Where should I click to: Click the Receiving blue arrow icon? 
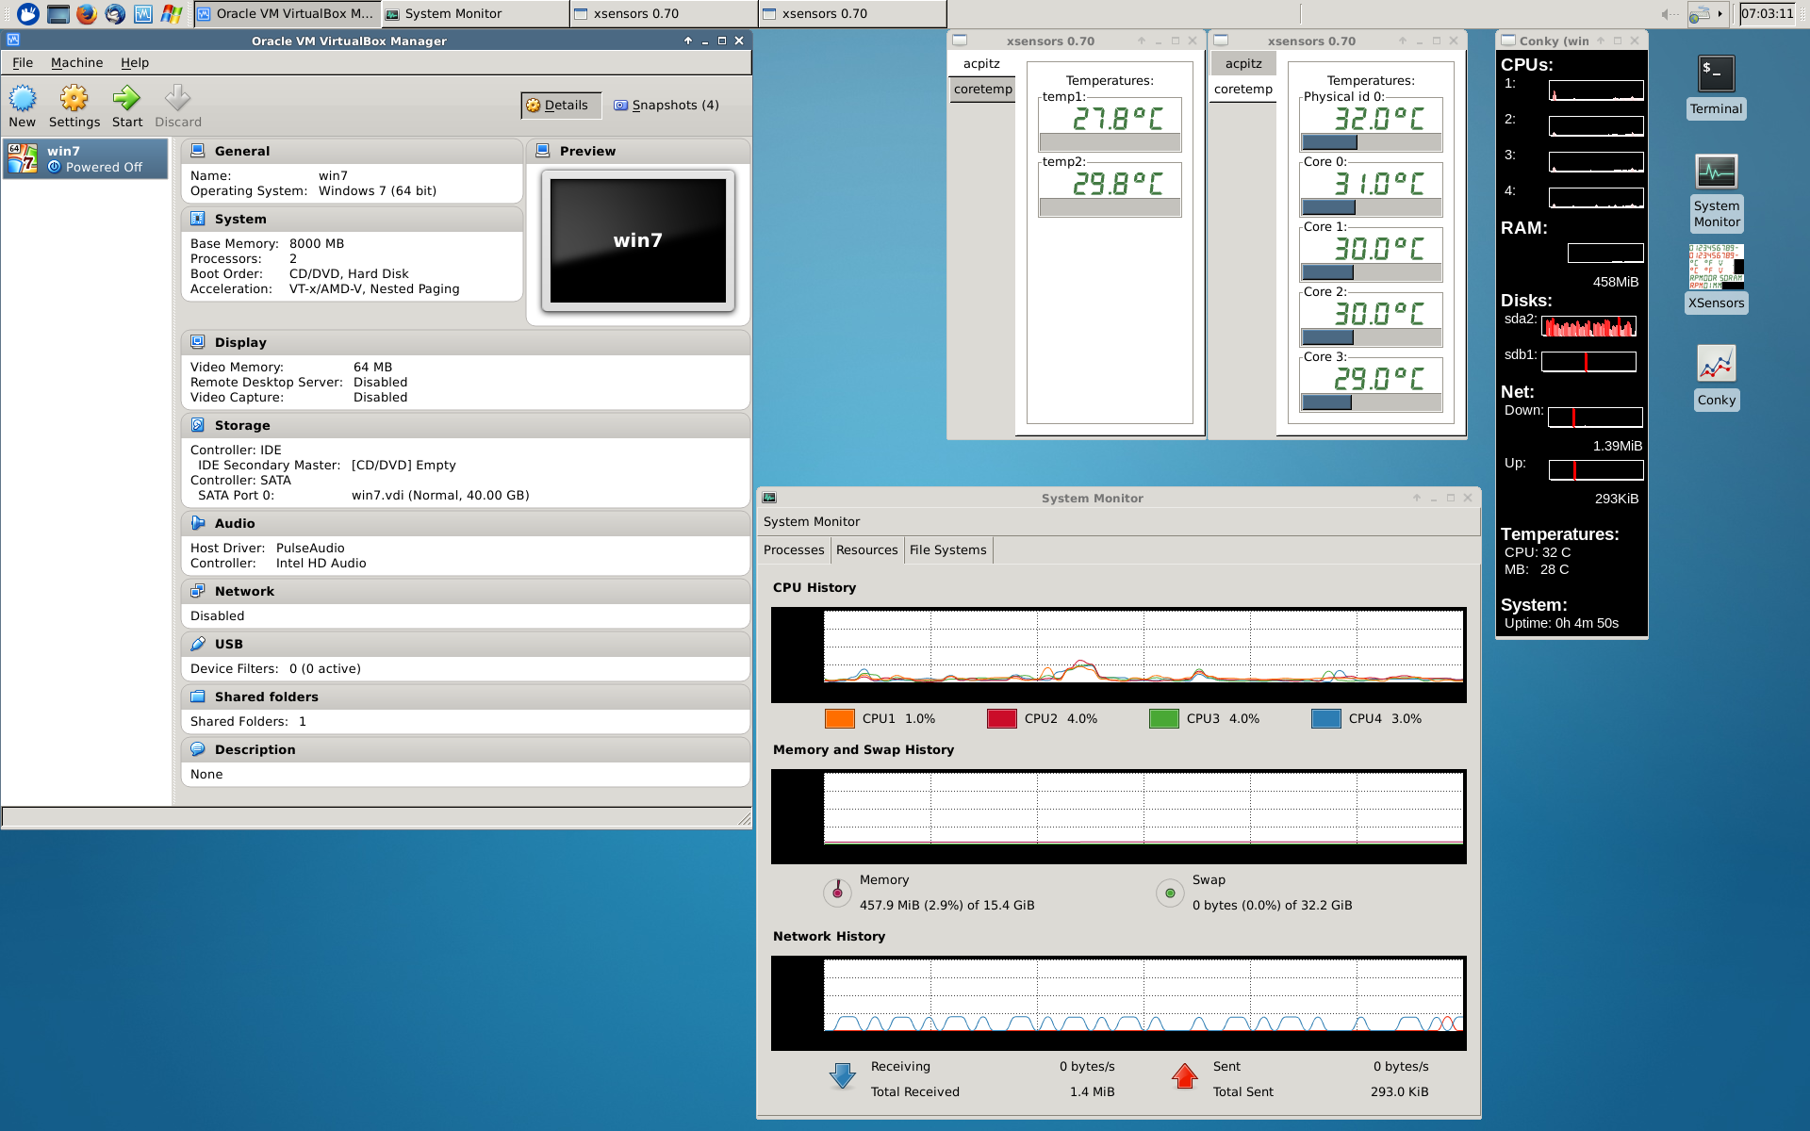click(x=843, y=1076)
